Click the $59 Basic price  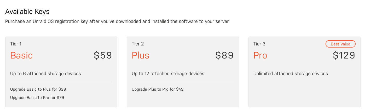103,55
